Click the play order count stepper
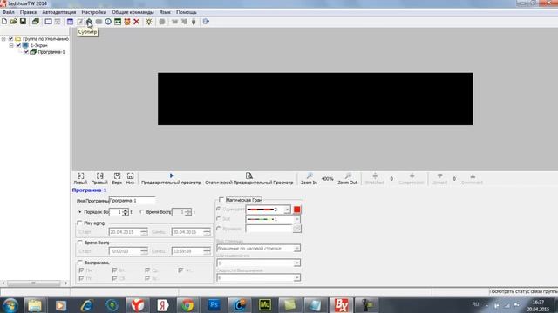The image size is (558, 313). point(126,212)
